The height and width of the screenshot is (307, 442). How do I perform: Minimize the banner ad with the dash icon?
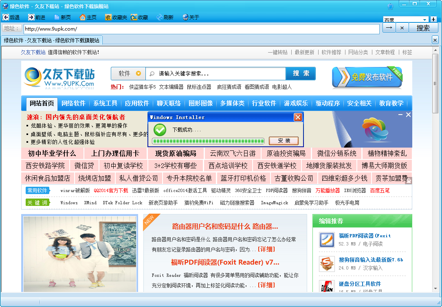[400, 115]
